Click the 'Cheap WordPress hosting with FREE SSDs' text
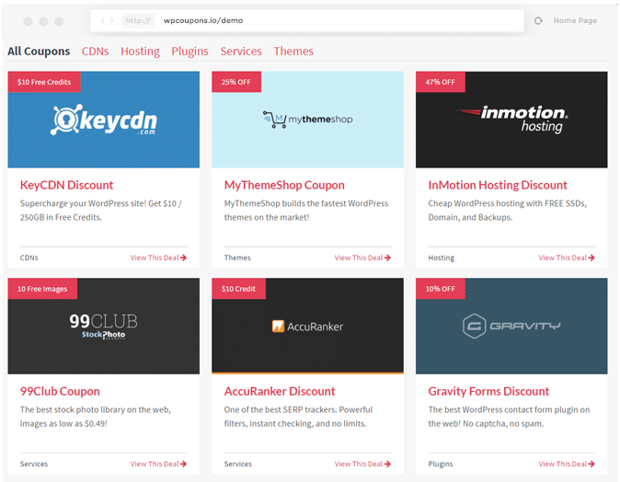The image size is (620, 482). coord(507,211)
